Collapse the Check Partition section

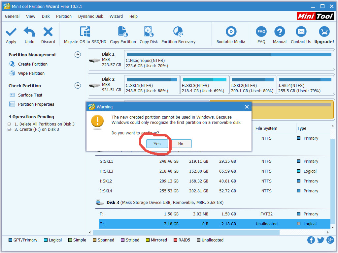tap(78, 86)
